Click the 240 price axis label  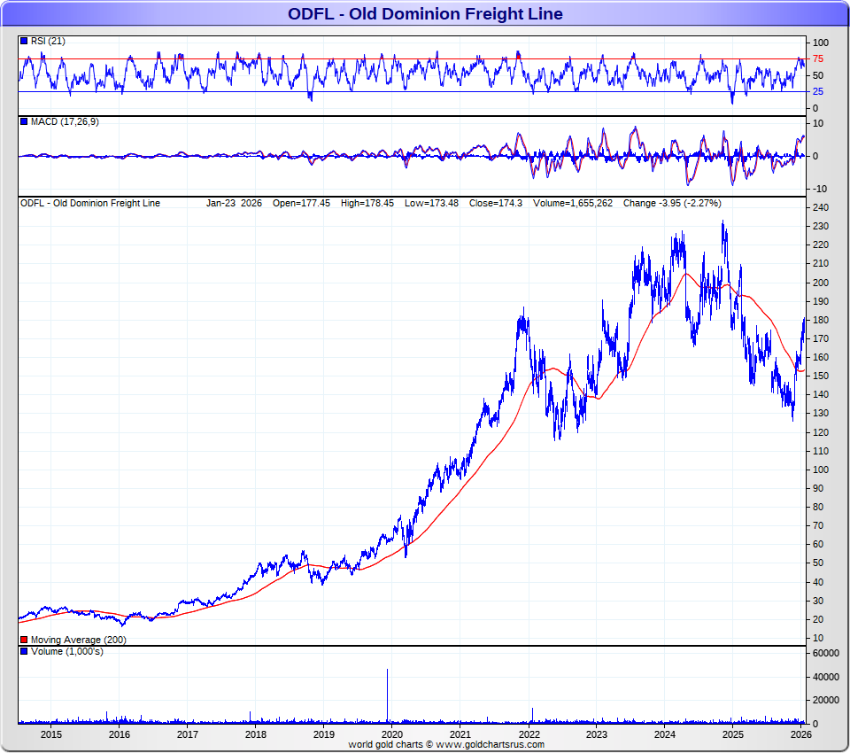[x=821, y=207]
